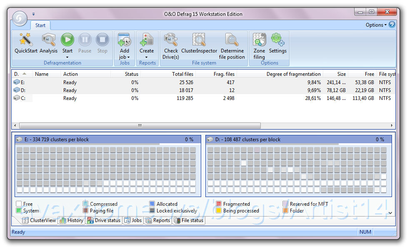Image resolution: width=407 pixels, height=247 pixels.
Task: Select drive C: in the drive list
Action: coord(22,98)
